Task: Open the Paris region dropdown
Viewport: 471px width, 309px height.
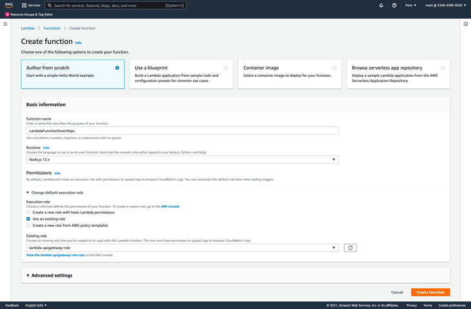Action: click(410, 5)
